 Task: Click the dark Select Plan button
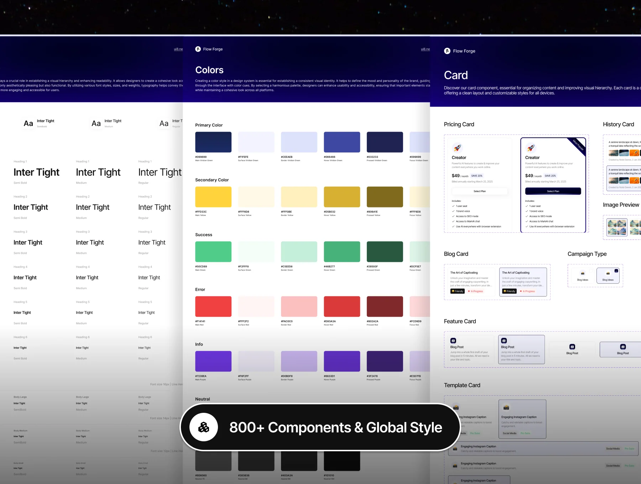tap(553, 191)
